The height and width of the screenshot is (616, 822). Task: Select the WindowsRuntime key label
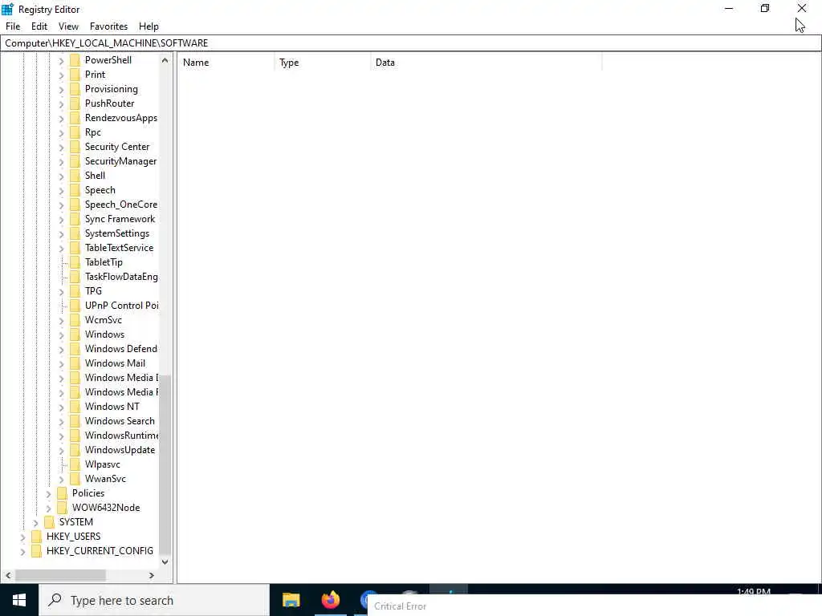coord(121,436)
